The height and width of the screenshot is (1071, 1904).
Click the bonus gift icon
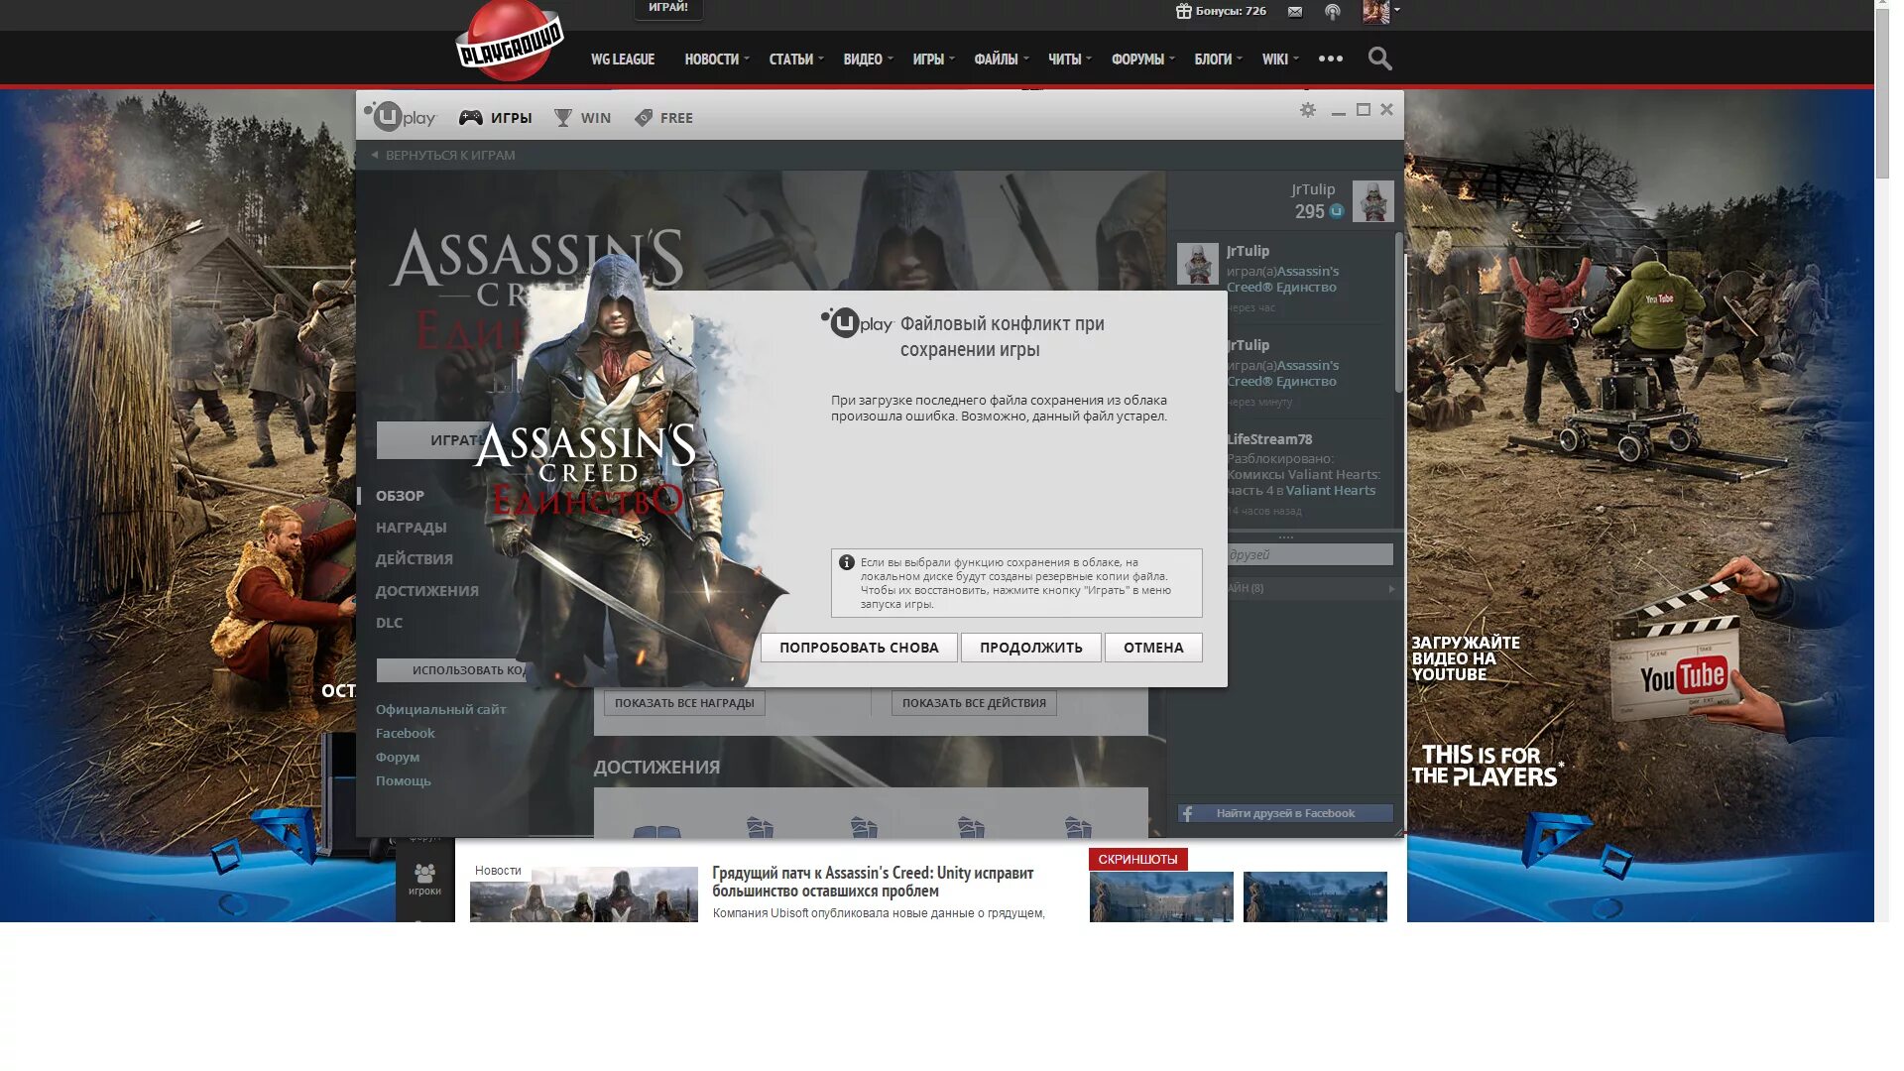click(x=1183, y=11)
